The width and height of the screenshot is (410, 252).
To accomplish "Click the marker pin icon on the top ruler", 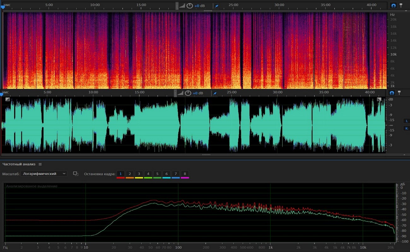I will tap(401, 5).
